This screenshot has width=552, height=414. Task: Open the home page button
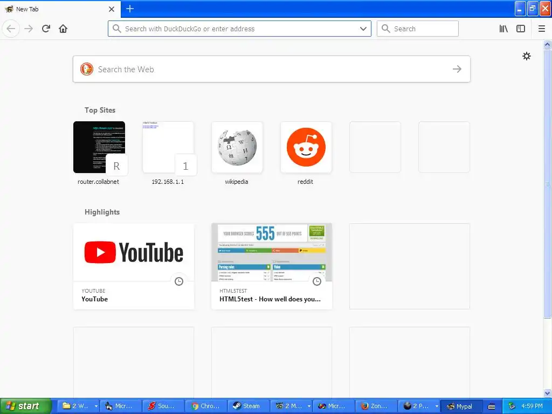pyautogui.click(x=63, y=29)
